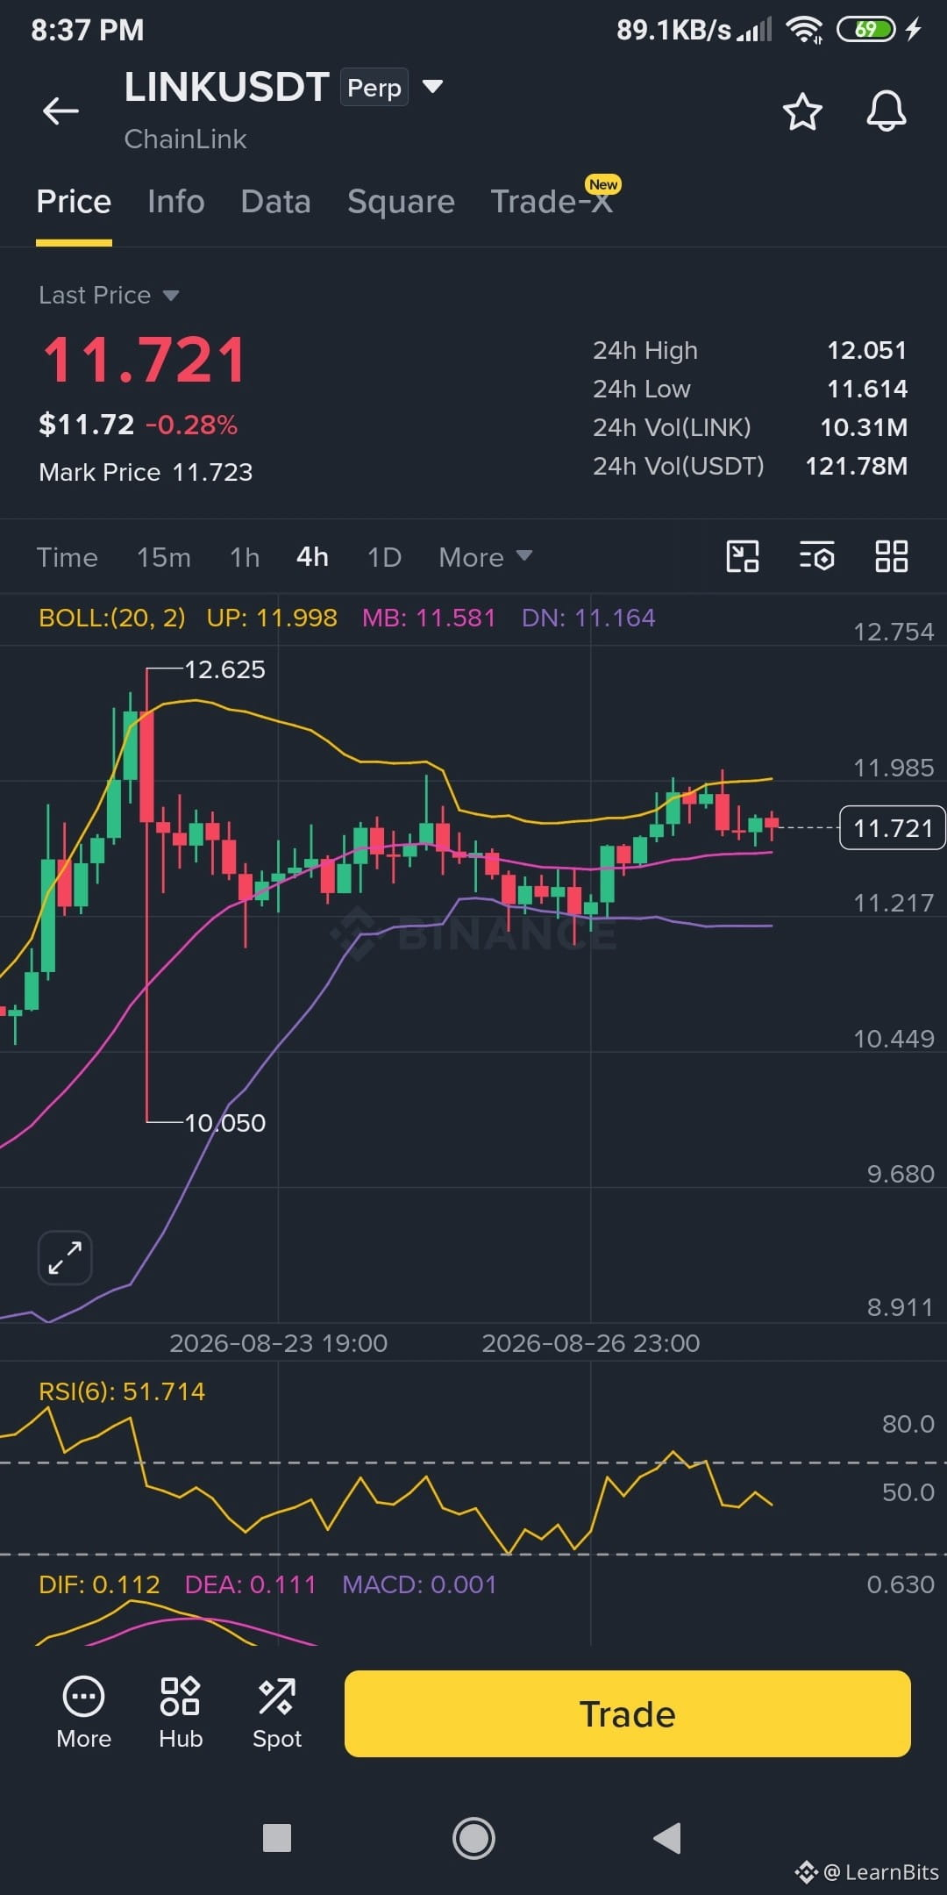Viewport: 947px width, 1895px height.
Task: Tap the RSI(6): 51.714 indicator label
Action: (x=122, y=1391)
